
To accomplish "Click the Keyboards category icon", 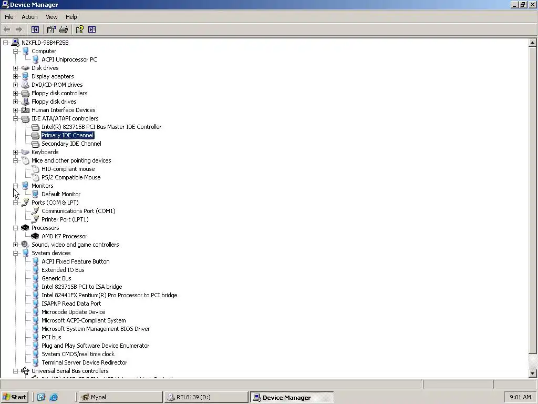I will pos(25,152).
